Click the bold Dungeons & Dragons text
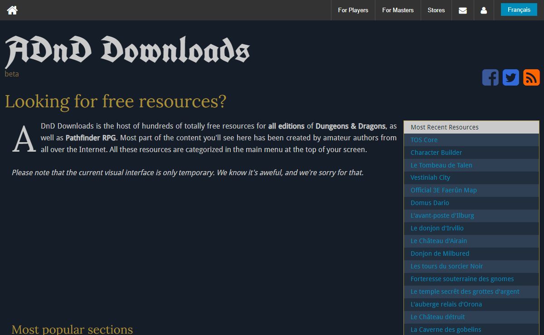The width and height of the screenshot is (544, 335). coord(350,126)
